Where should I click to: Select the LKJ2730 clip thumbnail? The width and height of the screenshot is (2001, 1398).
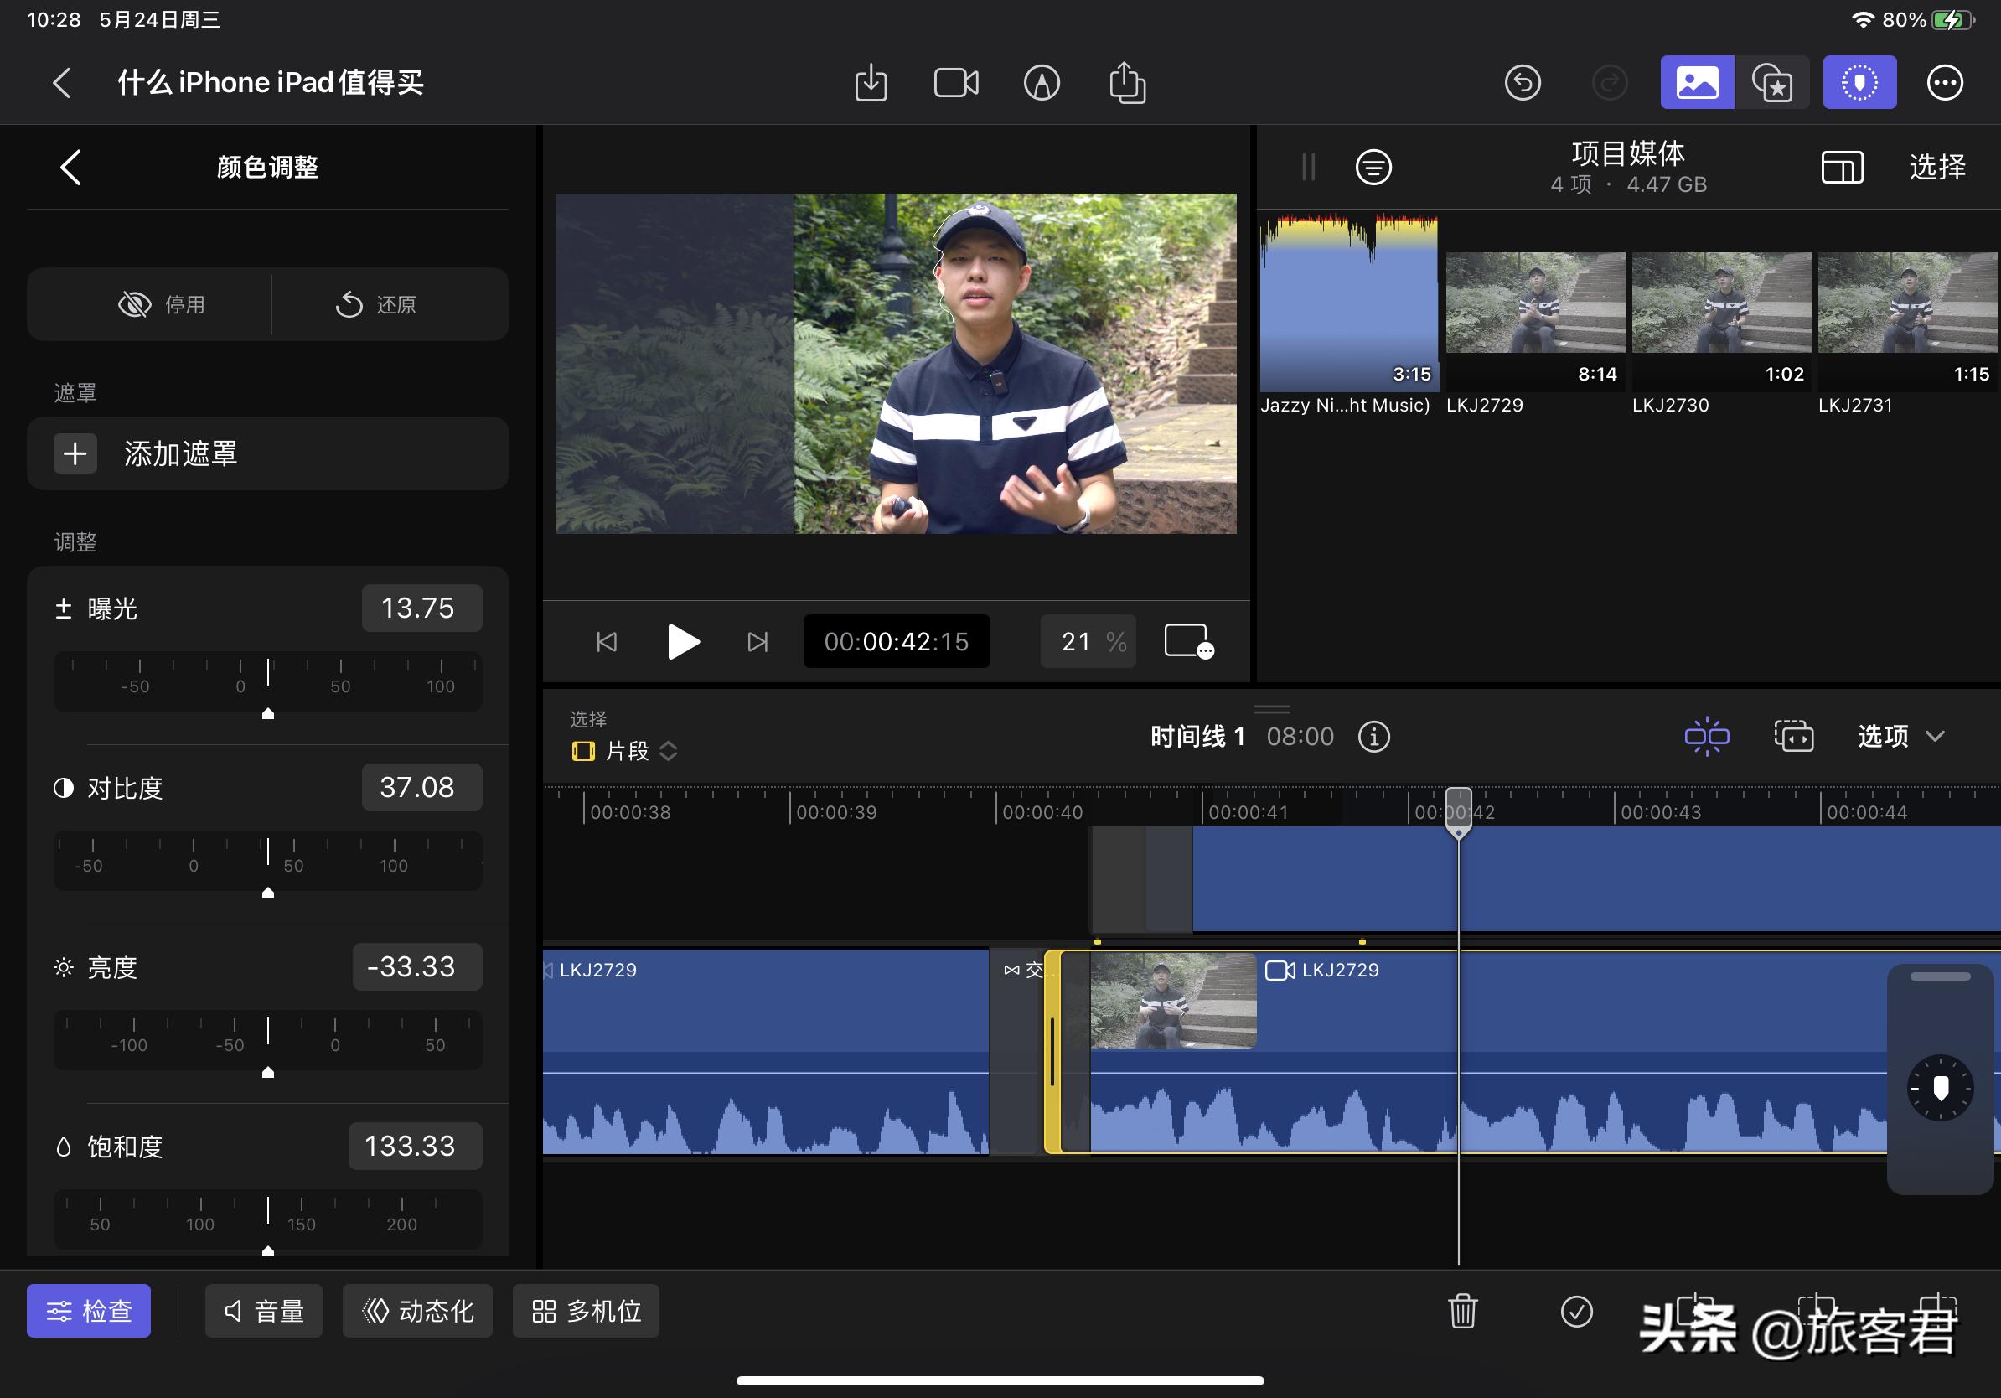(x=1720, y=304)
